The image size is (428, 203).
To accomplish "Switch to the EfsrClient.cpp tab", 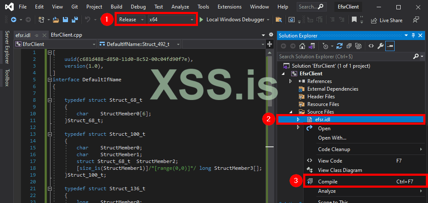I will click(x=66, y=35).
